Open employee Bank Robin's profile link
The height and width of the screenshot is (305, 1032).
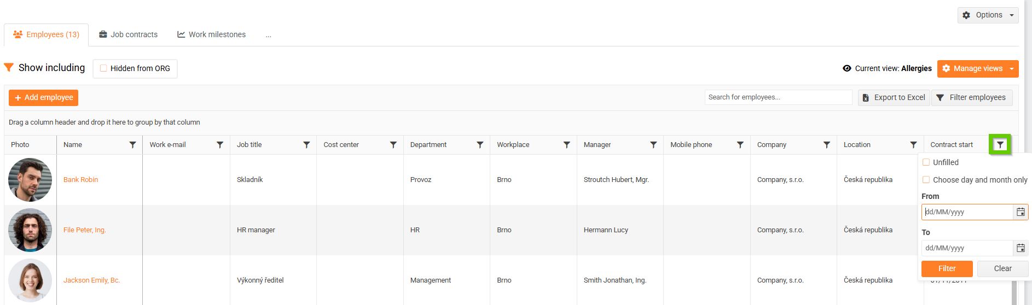point(81,180)
